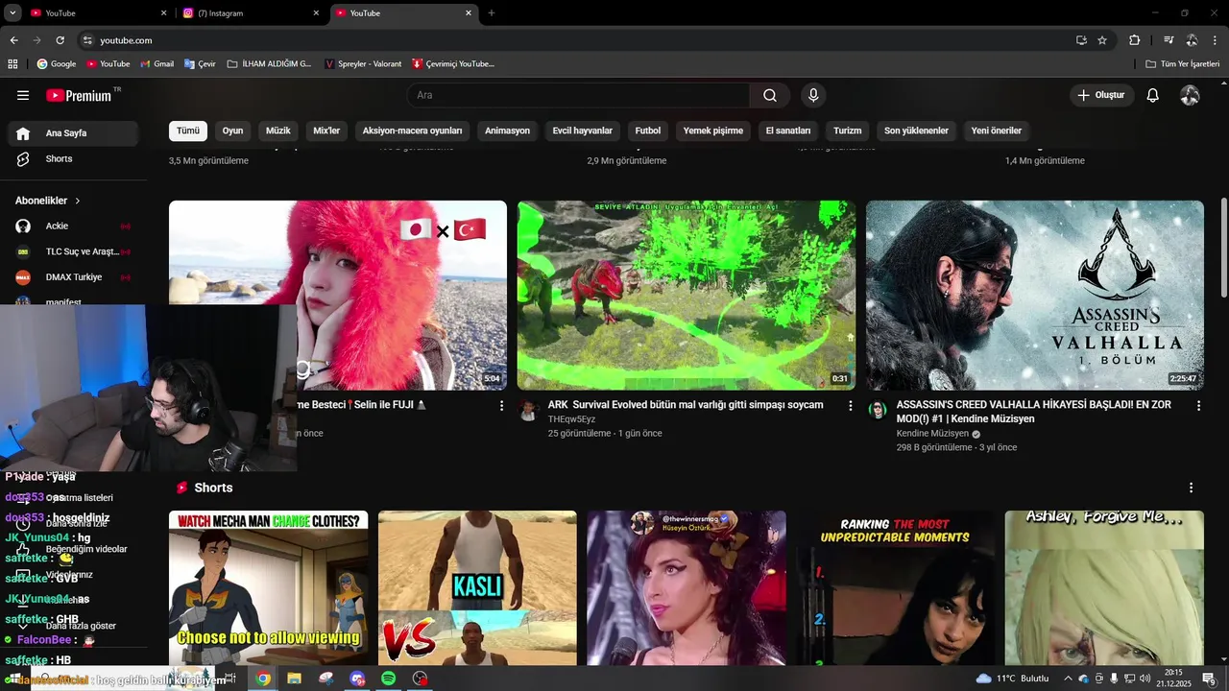Open options for the ARK video
1229x691 pixels.
[x=850, y=406]
